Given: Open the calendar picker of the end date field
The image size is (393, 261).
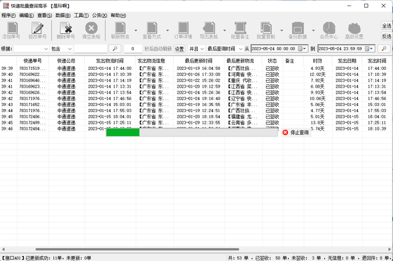Looking at the screenshot, I should (x=368, y=49).
